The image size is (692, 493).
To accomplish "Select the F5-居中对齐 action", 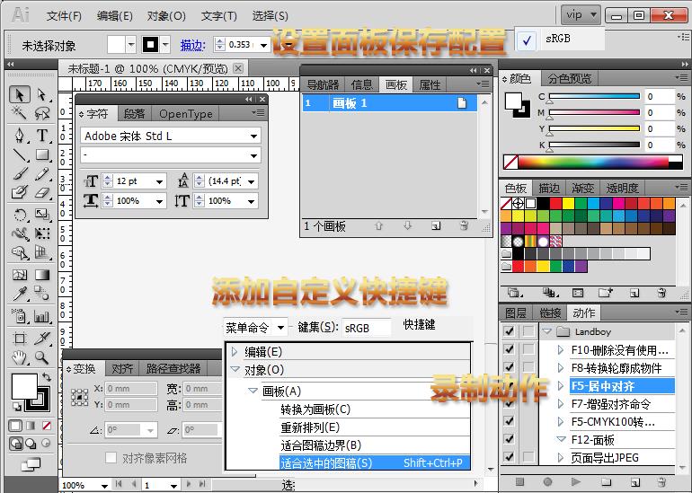I will pyautogui.click(x=622, y=386).
